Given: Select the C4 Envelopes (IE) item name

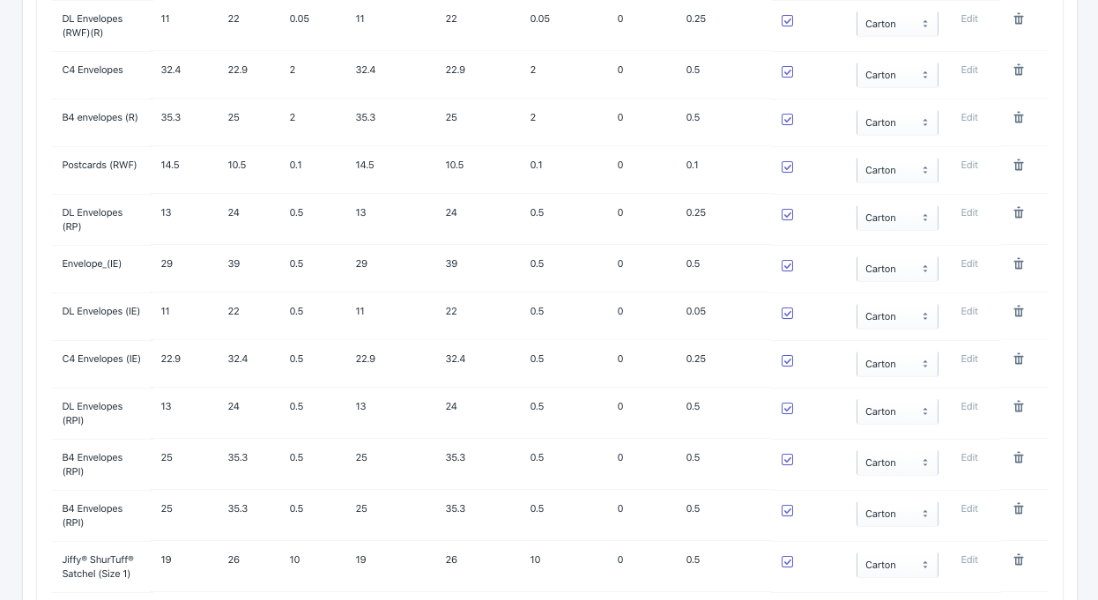Looking at the screenshot, I should tap(101, 359).
